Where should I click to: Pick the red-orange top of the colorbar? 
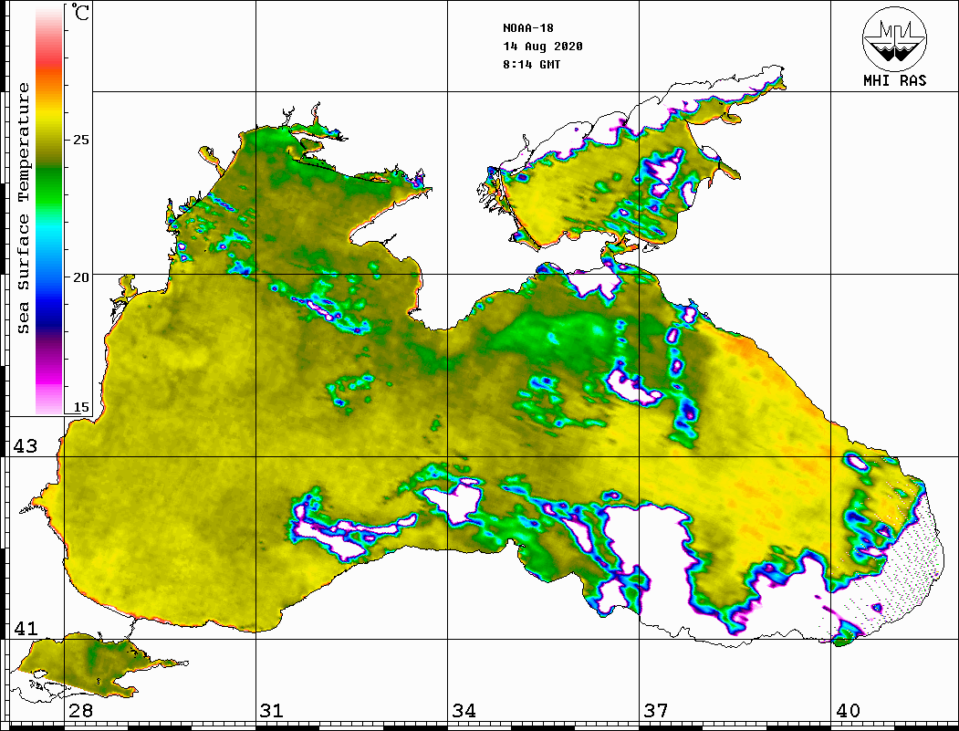pos(49,64)
